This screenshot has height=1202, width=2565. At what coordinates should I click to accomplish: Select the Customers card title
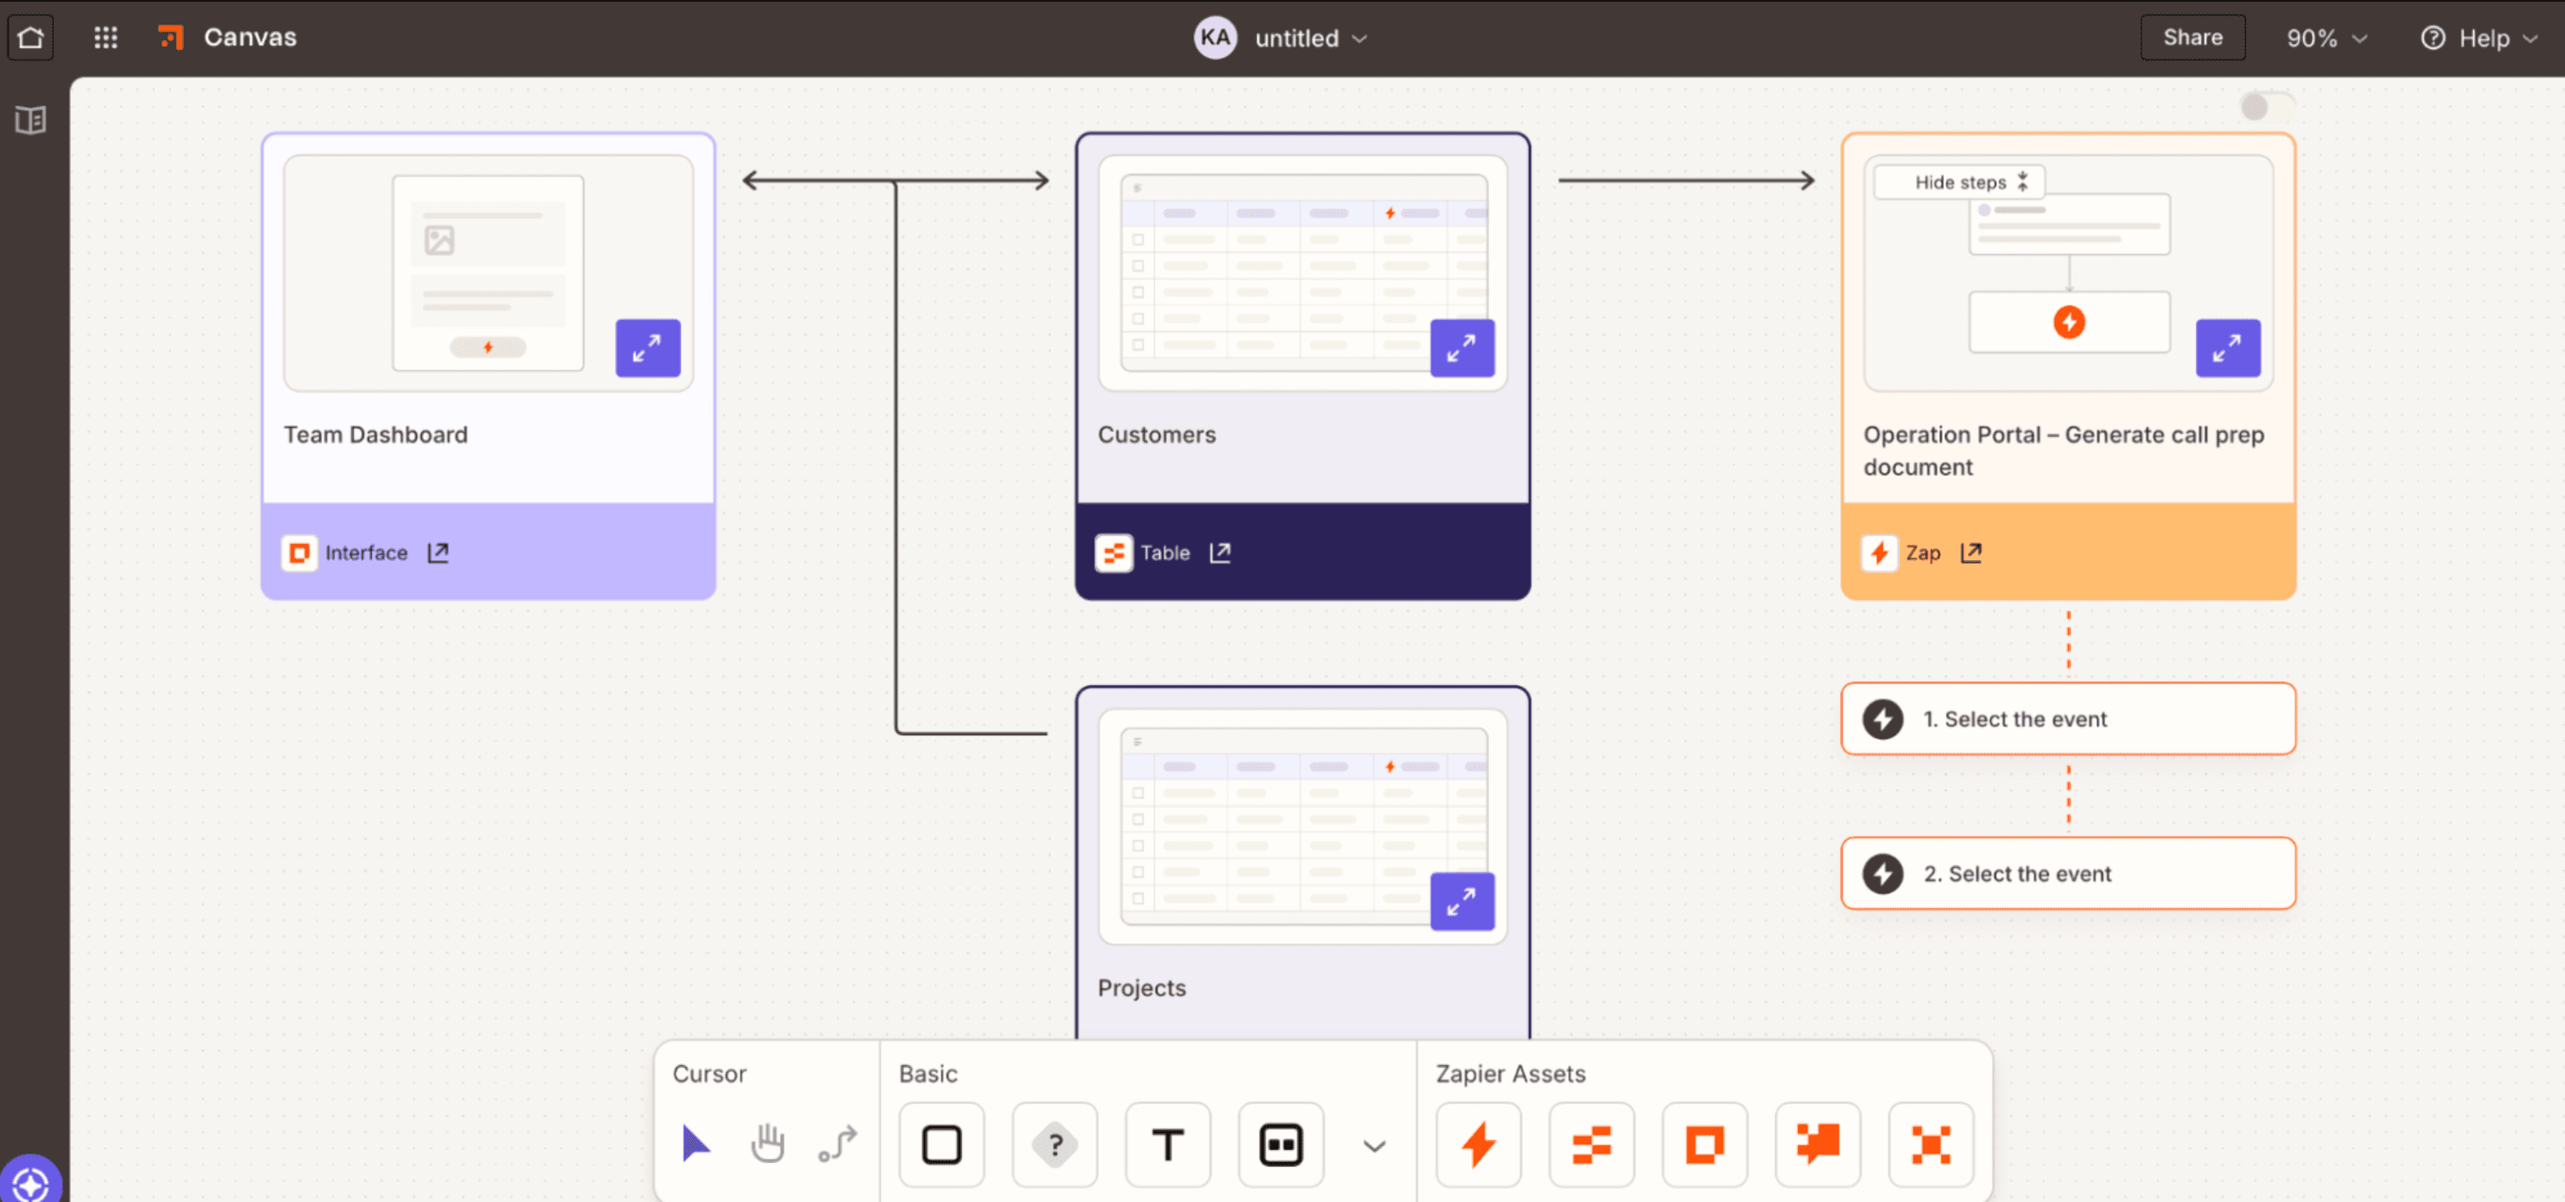[1156, 435]
